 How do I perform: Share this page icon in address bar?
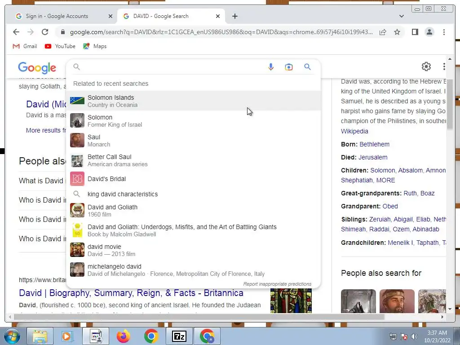(x=383, y=32)
